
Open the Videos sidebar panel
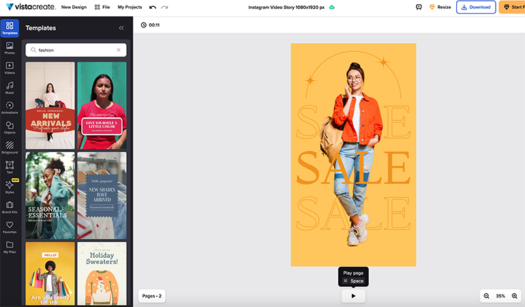[x=10, y=68]
